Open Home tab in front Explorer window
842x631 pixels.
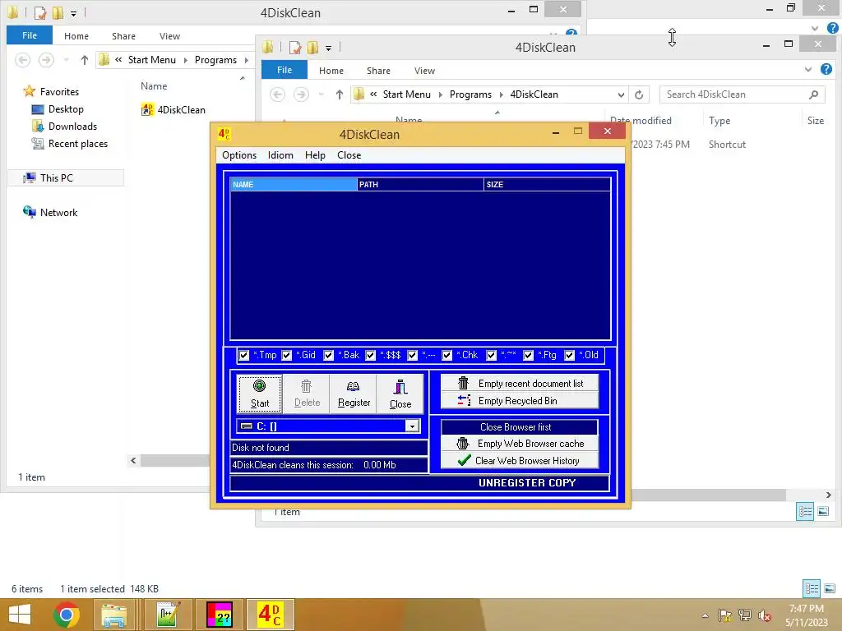pos(331,71)
